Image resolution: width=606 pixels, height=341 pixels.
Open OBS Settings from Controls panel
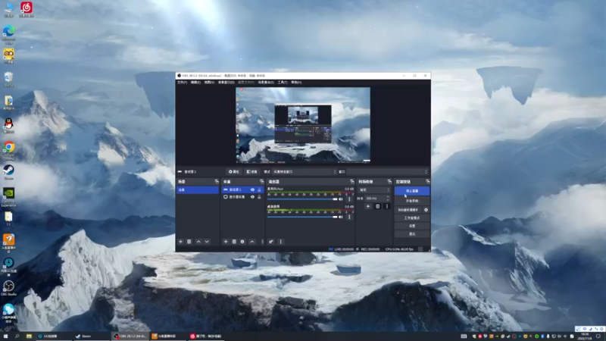pos(412,226)
